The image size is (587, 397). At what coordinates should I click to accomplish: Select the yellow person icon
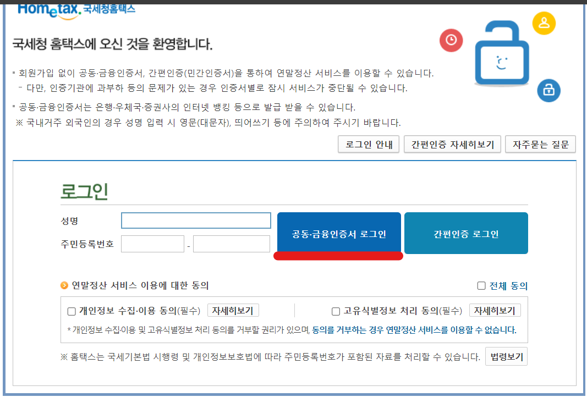click(544, 23)
